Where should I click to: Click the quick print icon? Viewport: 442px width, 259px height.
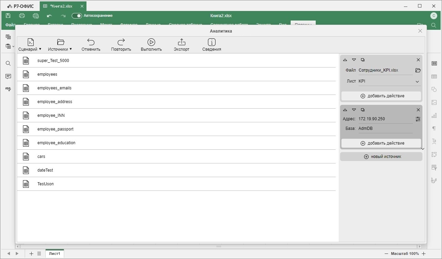click(x=36, y=16)
